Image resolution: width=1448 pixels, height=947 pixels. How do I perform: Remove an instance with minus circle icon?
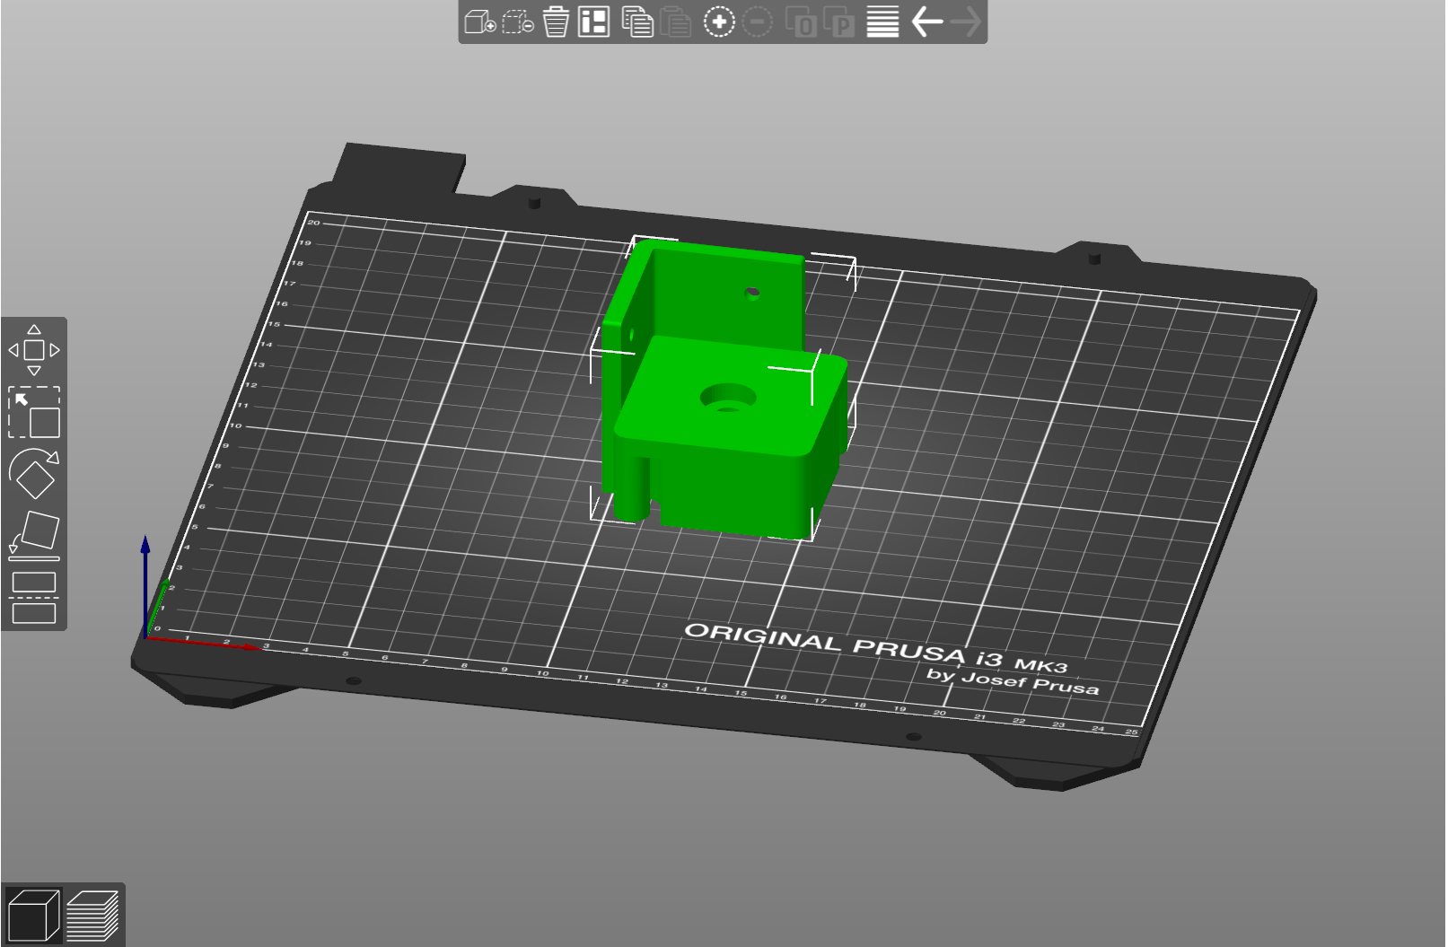tap(757, 22)
